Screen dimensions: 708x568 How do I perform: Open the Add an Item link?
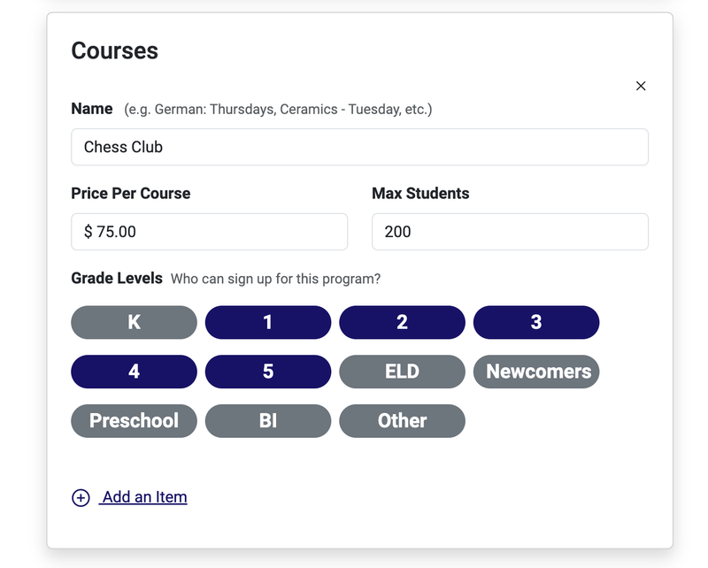pos(144,497)
